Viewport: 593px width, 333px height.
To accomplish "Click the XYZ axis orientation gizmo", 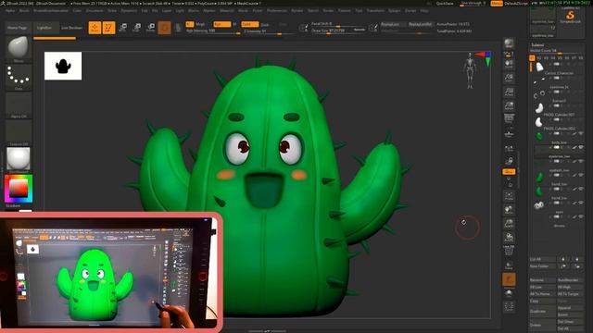I will (x=485, y=58).
